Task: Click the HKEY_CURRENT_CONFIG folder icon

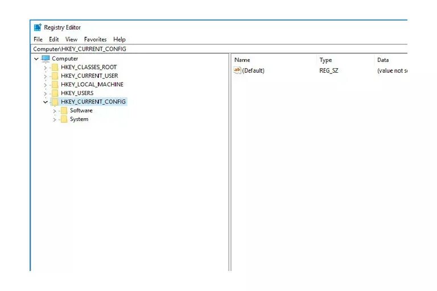Action: (x=55, y=102)
